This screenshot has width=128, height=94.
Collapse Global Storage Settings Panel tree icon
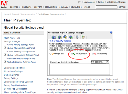[5, 48]
